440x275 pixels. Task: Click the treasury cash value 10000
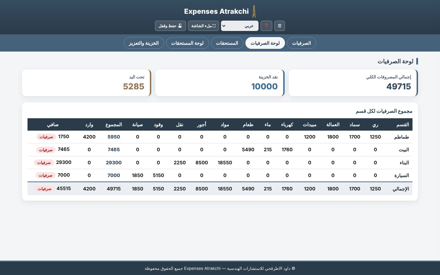[264, 86]
